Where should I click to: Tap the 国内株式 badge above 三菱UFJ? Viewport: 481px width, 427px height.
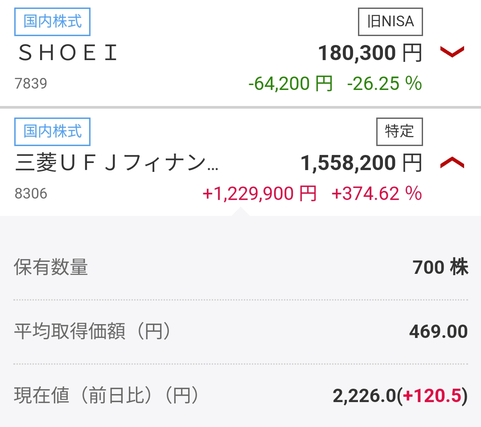tap(53, 132)
